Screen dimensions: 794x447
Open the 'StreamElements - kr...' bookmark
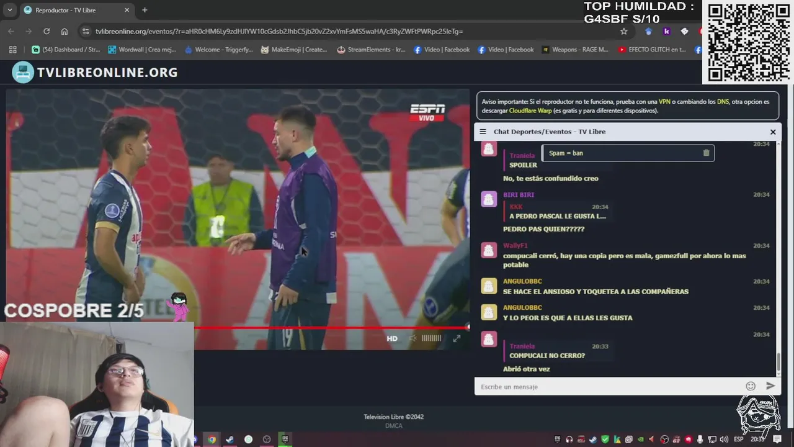pos(371,50)
